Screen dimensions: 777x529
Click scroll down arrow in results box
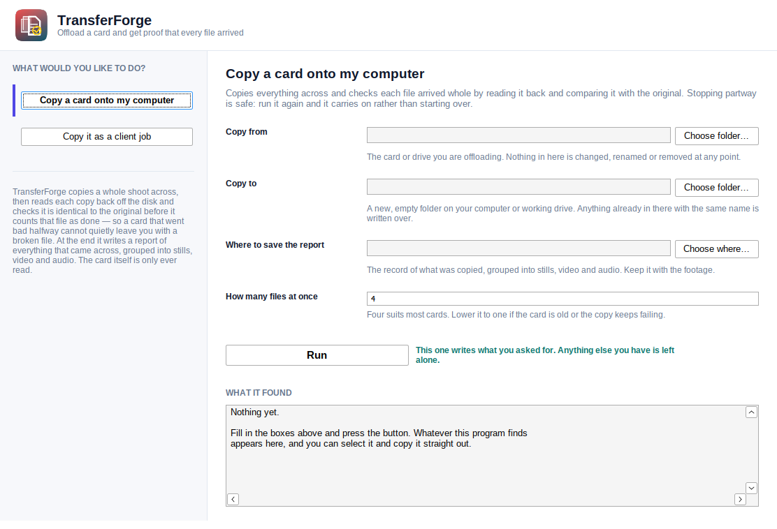click(x=751, y=489)
